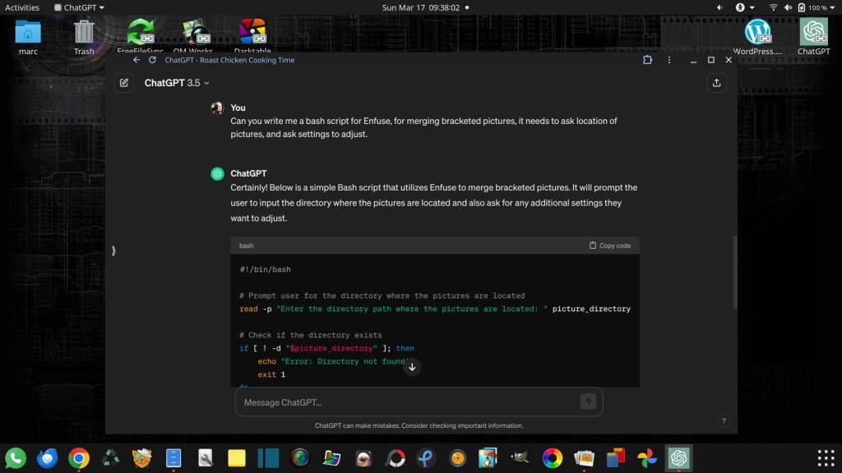Show the applications grid

(826, 458)
